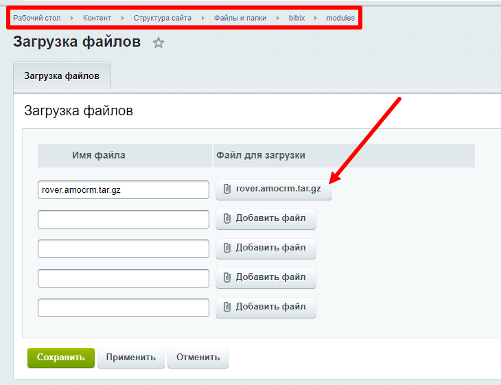Expand arrow after Контент breadcrumb
Viewport: 501px width, 385px height.
(x=122, y=19)
